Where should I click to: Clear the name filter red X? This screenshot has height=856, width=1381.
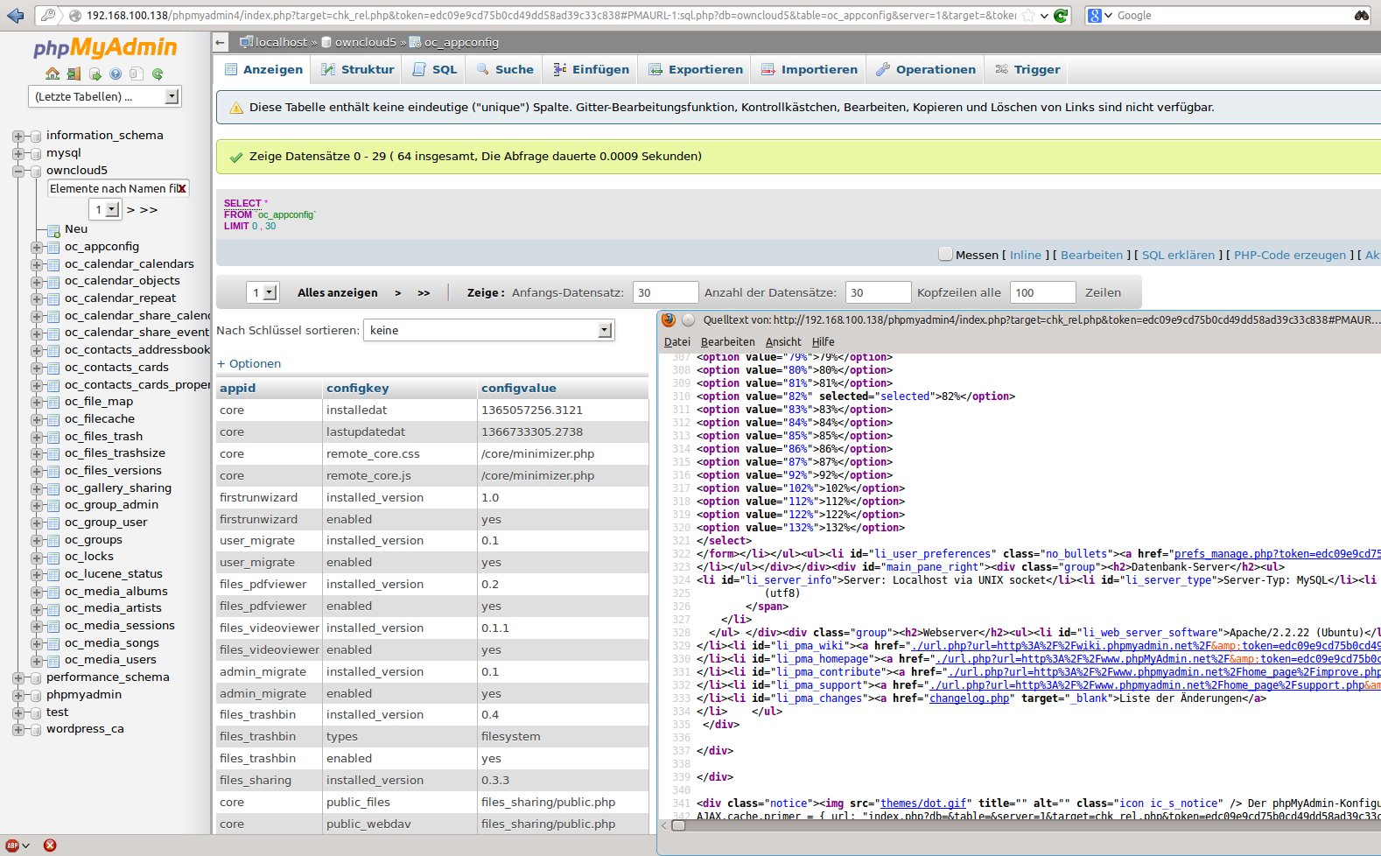182,188
